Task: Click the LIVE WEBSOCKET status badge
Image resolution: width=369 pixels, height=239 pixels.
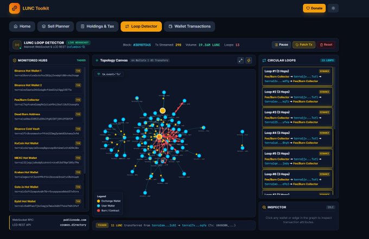Action: coord(78,43)
